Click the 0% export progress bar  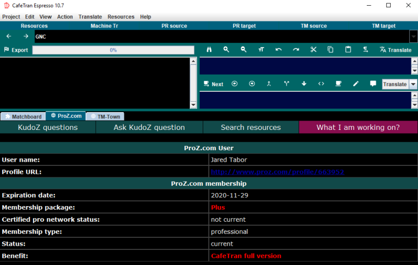(113, 50)
